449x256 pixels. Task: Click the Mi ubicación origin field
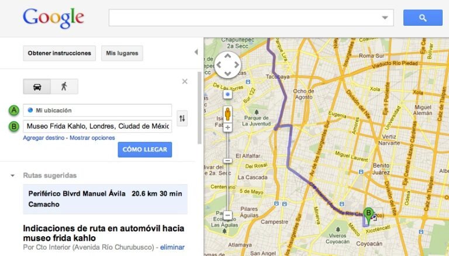click(x=98, y=110)
